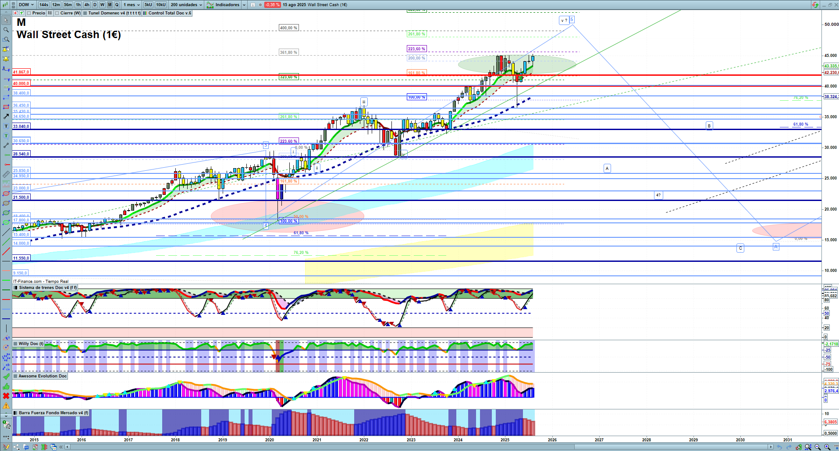Click the zoom-in magnifier in bottom bar
Screen dimensions: 839x451
(x=827, y=447)
